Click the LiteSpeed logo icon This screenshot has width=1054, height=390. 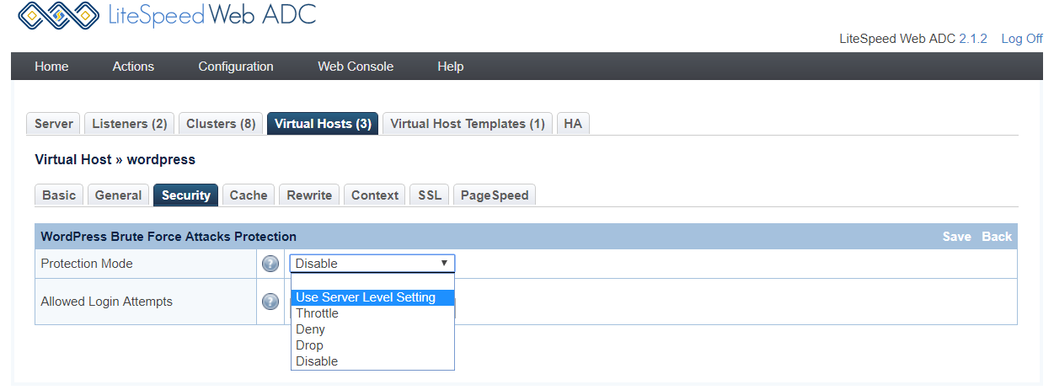[57, 15]
